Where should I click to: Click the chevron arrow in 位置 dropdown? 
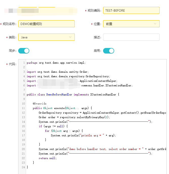[x=155, y=24]
